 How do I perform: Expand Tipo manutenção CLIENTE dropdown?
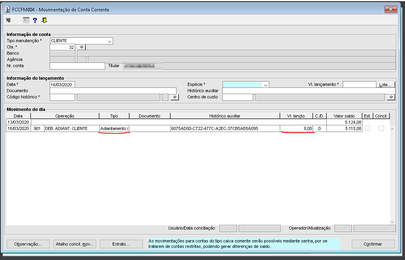[x=110, y=41]
